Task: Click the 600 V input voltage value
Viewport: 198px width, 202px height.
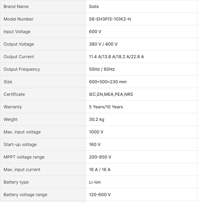Action: point(95,31)
